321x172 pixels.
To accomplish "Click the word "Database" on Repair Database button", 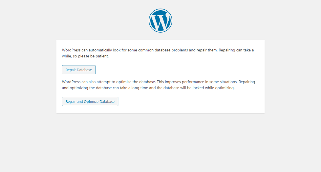I will (84, 70).
